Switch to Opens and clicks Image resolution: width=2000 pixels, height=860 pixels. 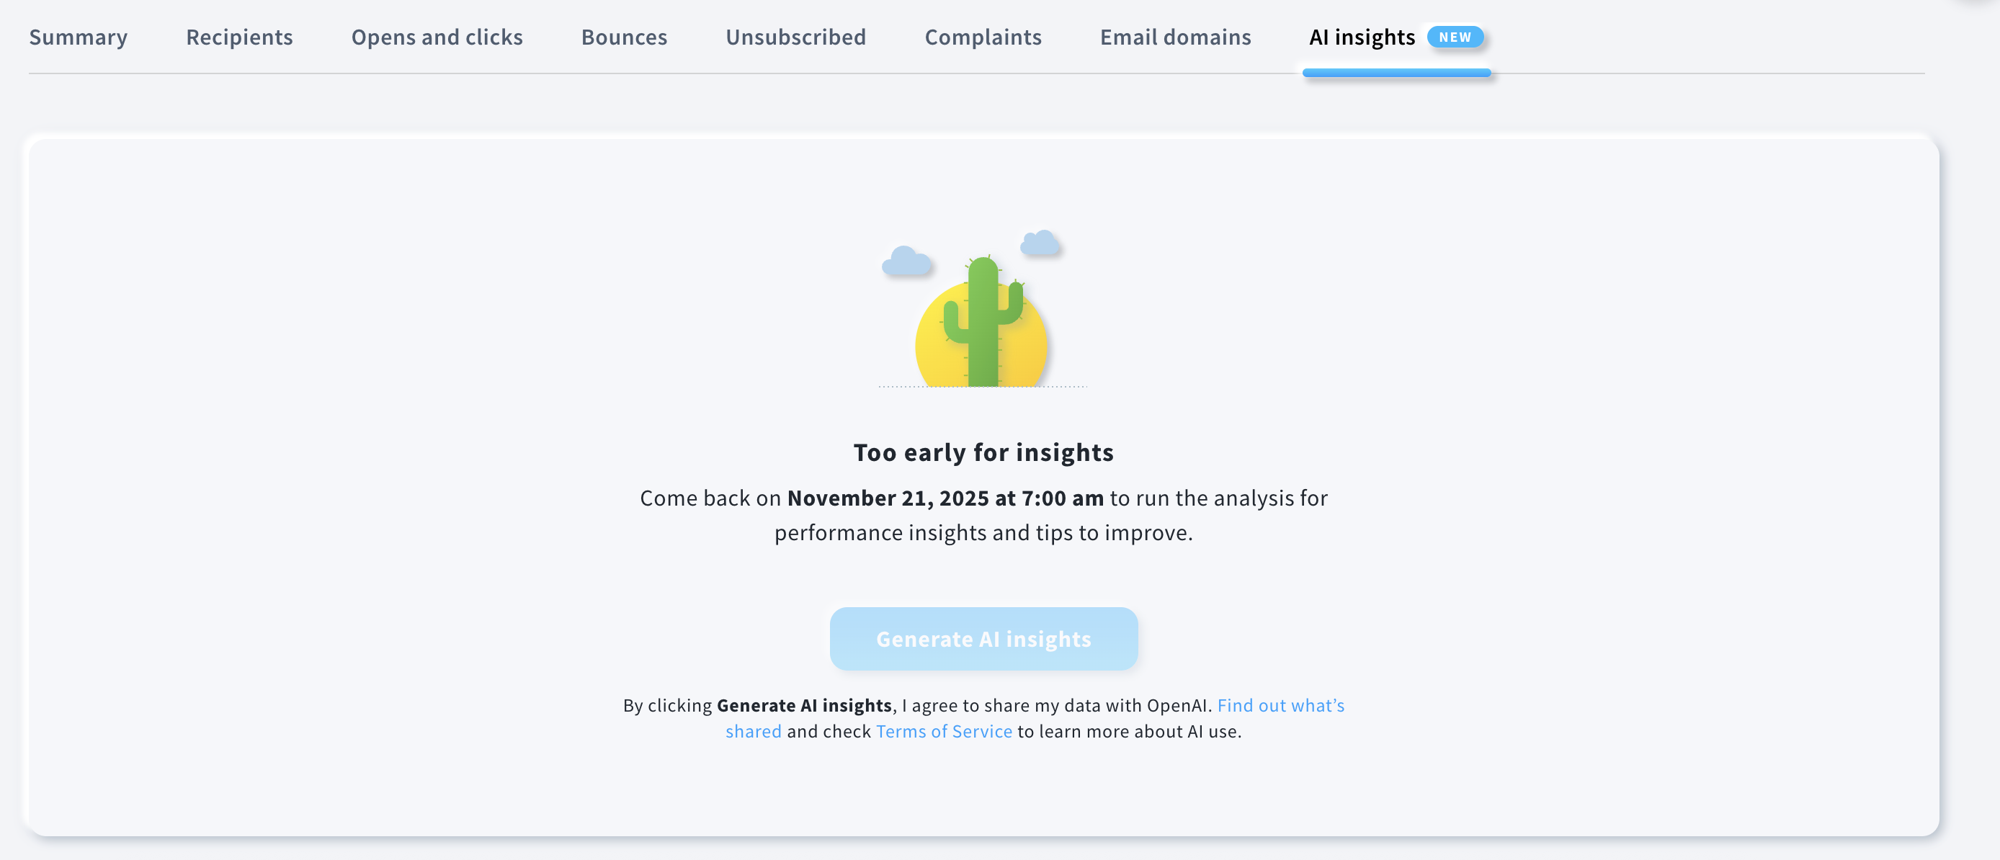point(437,37)
